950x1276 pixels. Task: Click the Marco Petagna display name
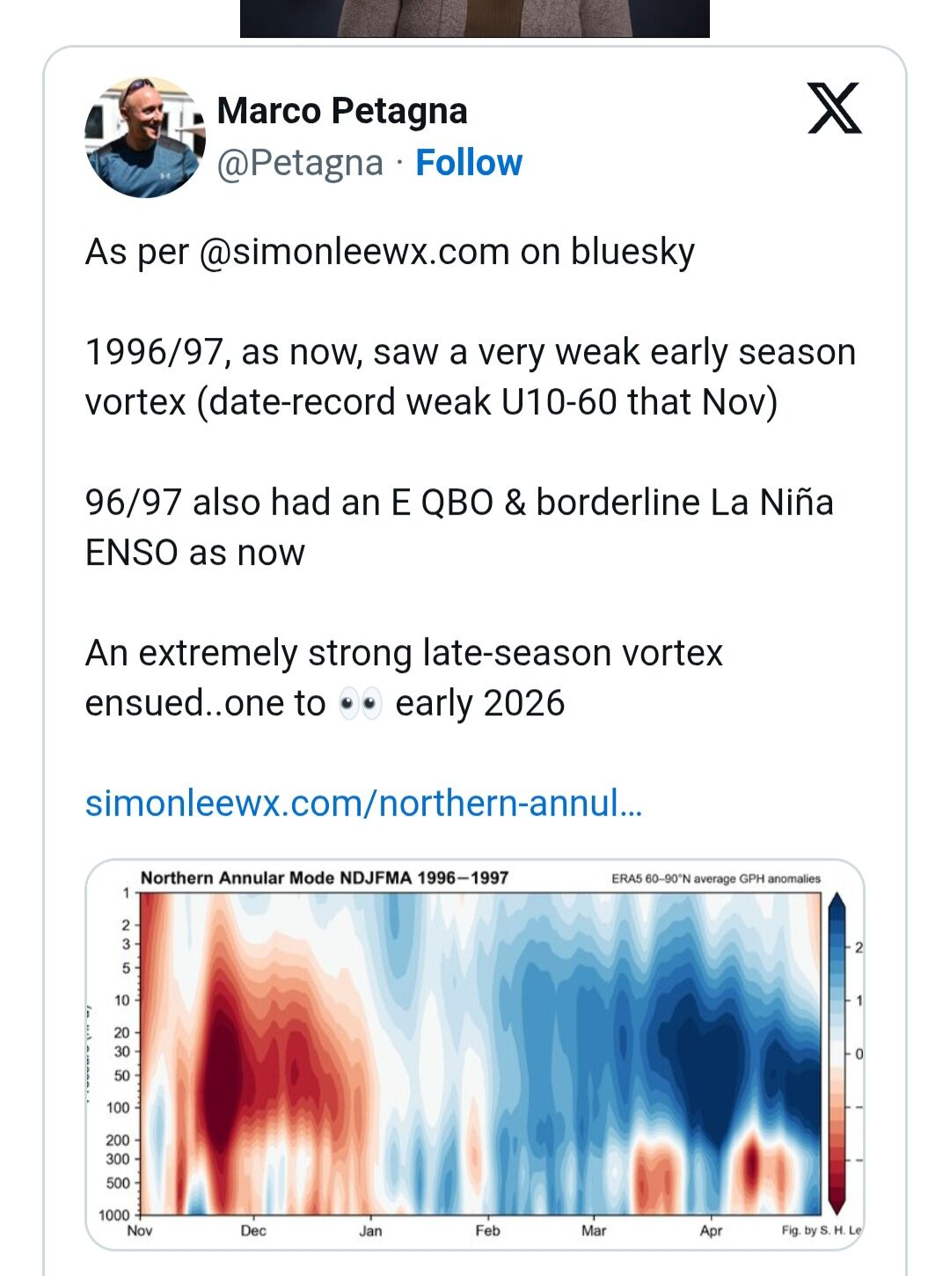[342, 112]
